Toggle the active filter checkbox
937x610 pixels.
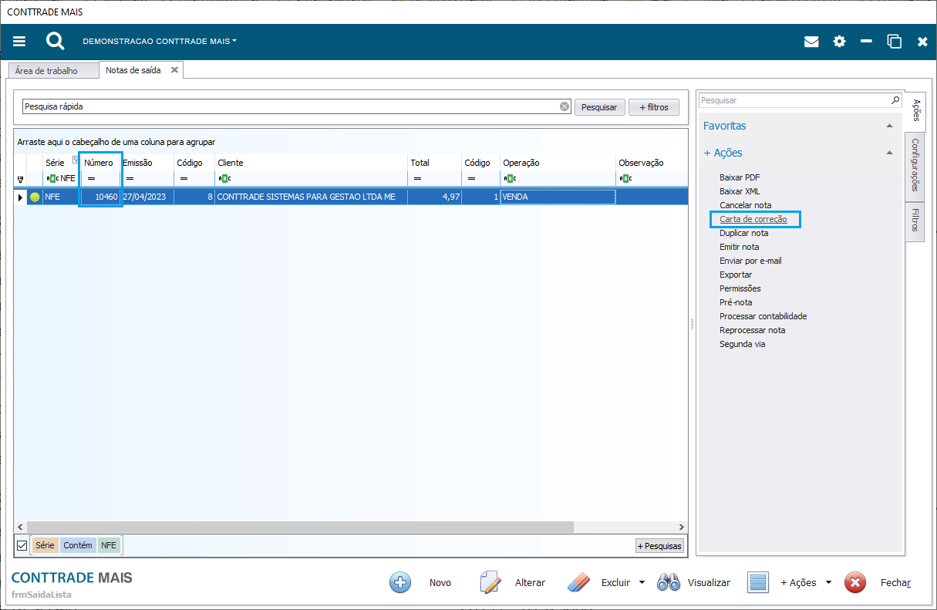pyautogui.click(x=22, y=545)
